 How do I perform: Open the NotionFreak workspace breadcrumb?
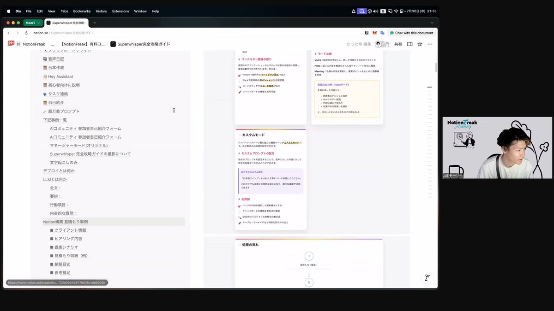(31, 44)
